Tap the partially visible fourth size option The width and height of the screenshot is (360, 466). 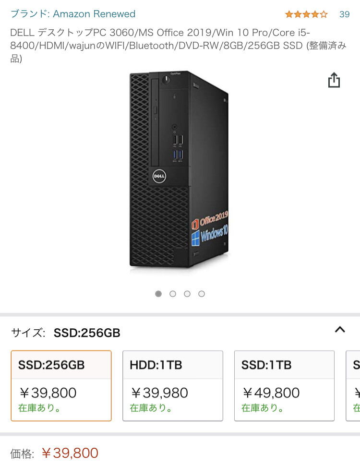click(354, 385)
